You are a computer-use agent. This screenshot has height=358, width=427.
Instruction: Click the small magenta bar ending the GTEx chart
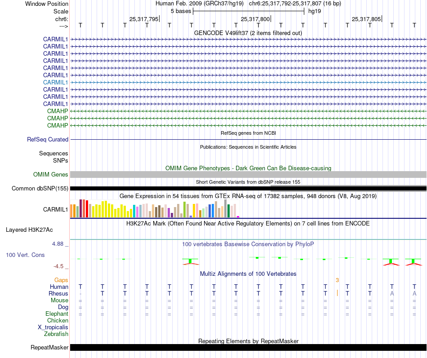[238, 217]
